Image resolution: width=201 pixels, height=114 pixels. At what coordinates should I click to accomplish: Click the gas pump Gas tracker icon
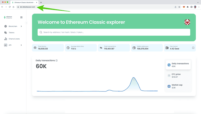(167, 48)
